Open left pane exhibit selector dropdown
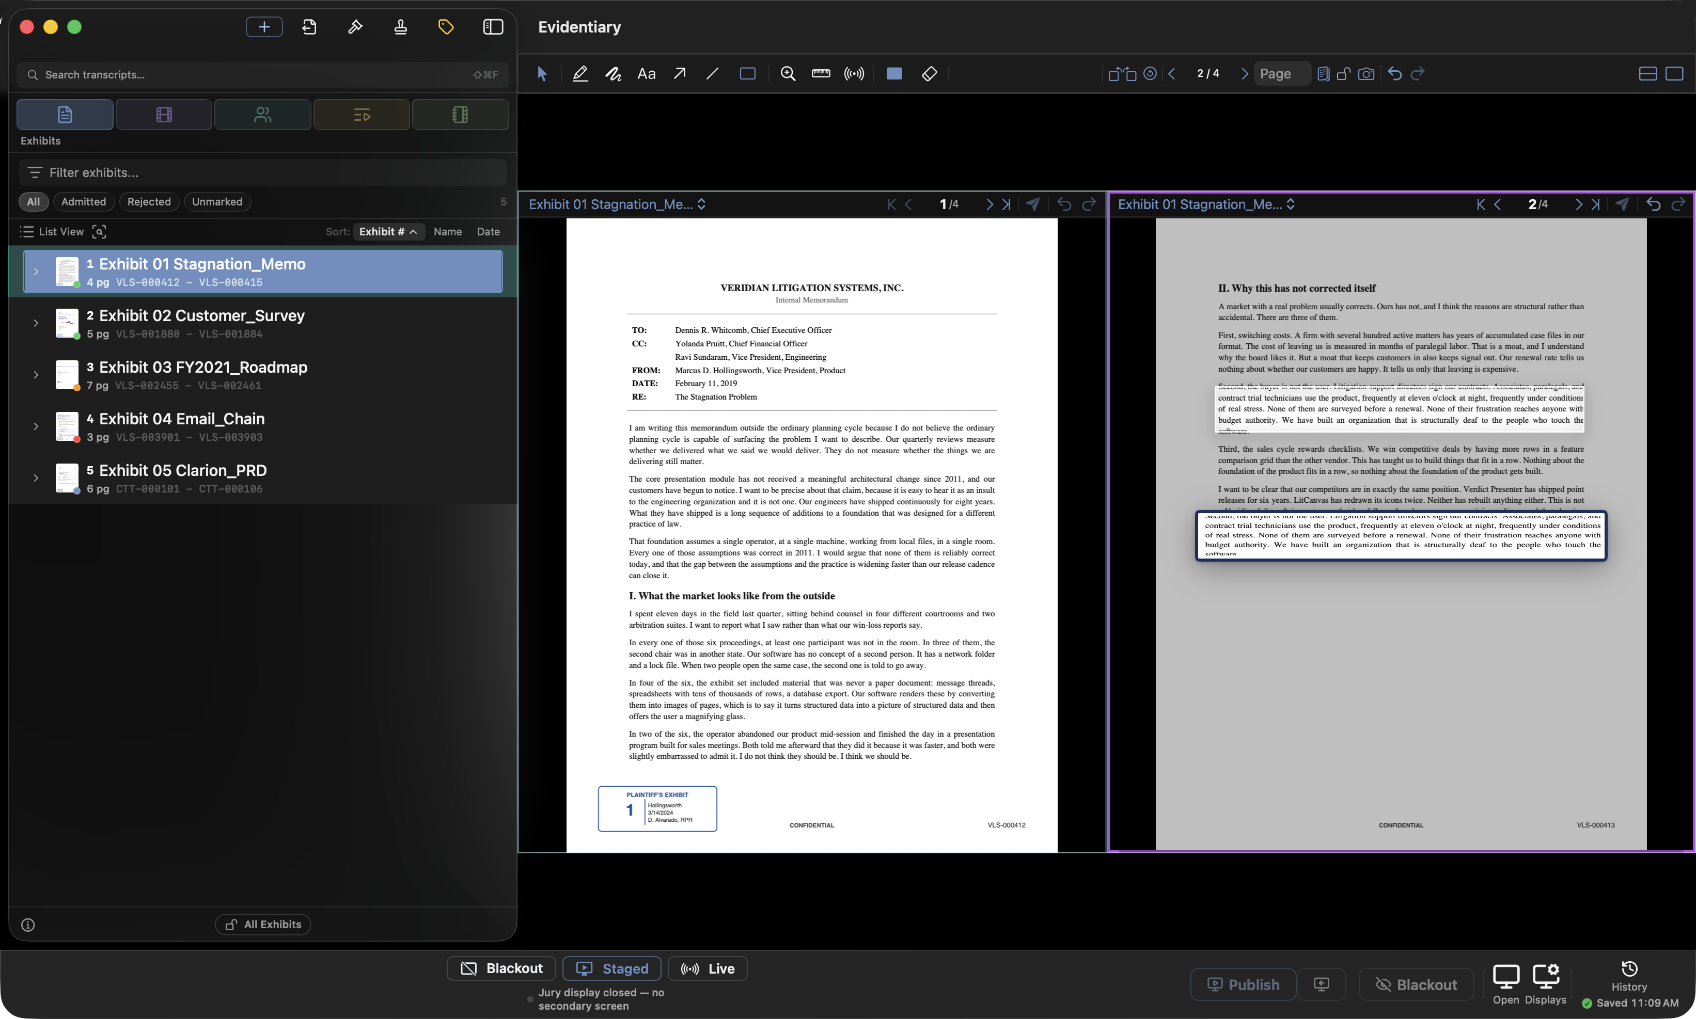1696x1019 pixels. click(x=617, y=204)
